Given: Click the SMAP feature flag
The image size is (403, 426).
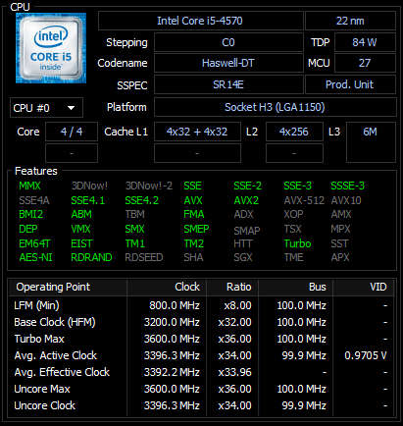Looking at the screenshot, I should 247,231.
